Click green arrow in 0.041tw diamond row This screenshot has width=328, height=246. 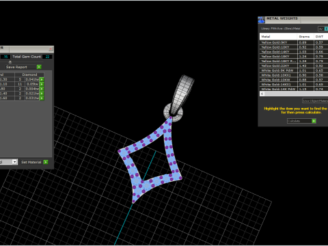pyautogui.click(x=42, y=79)
